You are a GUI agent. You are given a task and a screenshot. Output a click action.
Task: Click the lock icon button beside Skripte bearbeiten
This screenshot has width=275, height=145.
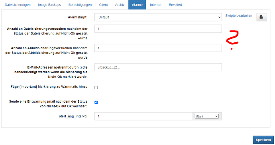261,17
